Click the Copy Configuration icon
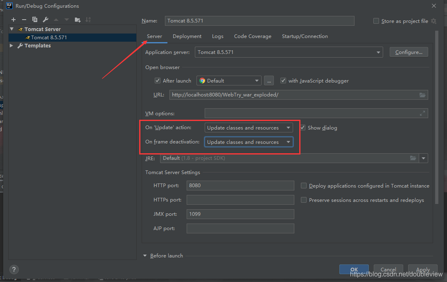 (35, 20)
